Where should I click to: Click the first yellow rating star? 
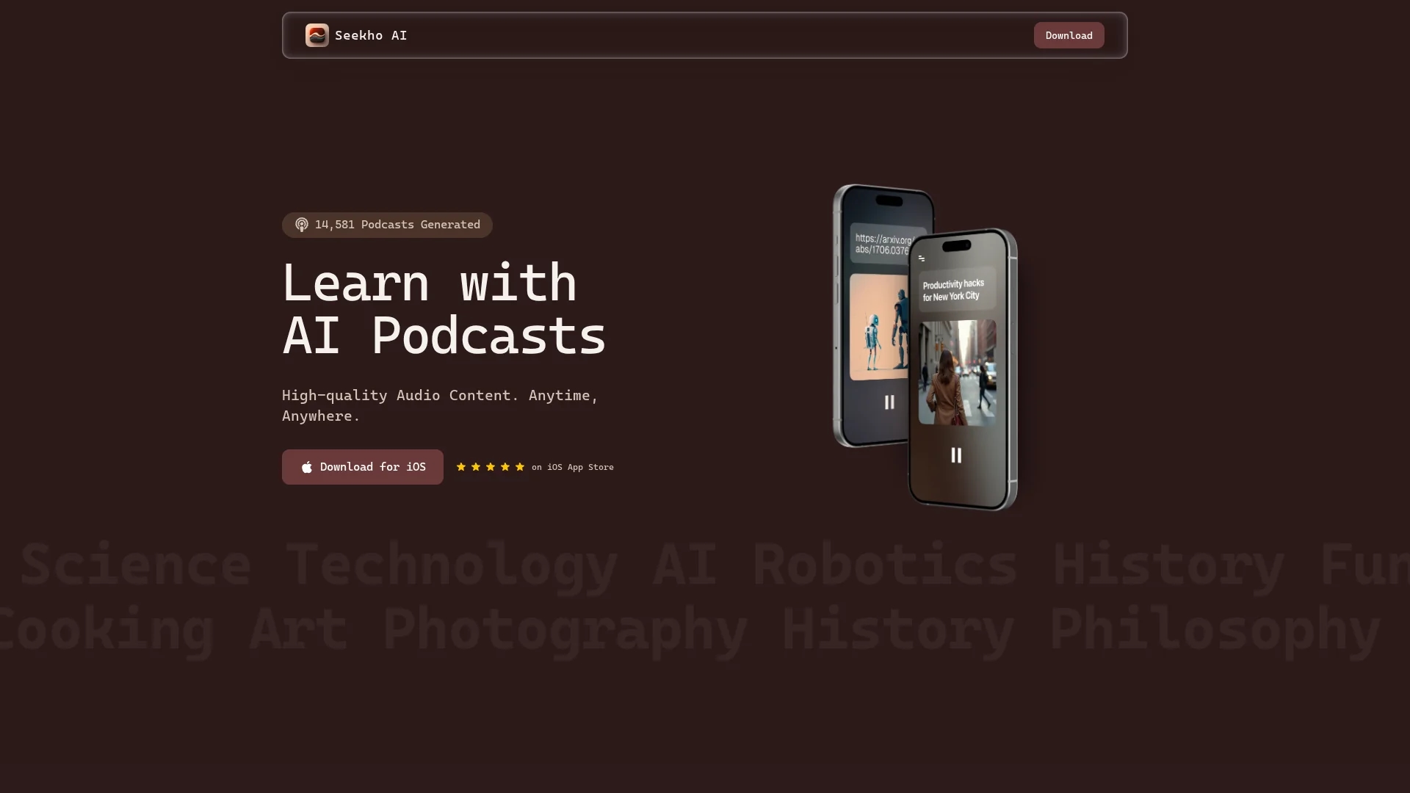click(x=461, y=467)
